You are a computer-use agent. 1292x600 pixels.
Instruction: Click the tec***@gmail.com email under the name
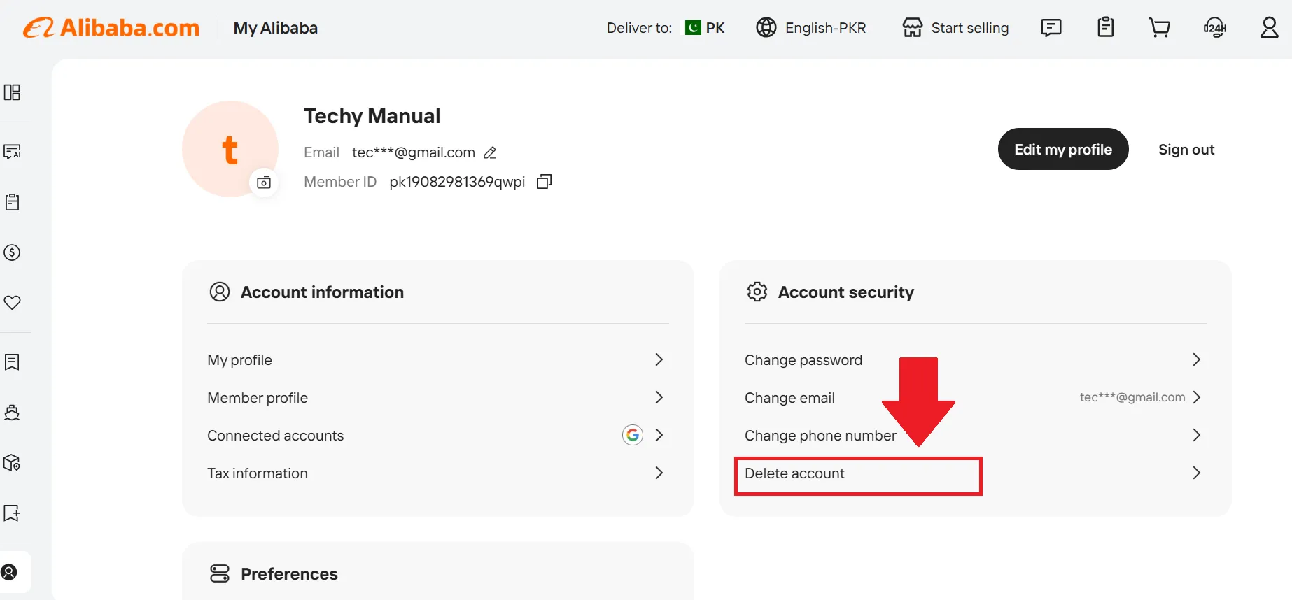coord(414,152)
